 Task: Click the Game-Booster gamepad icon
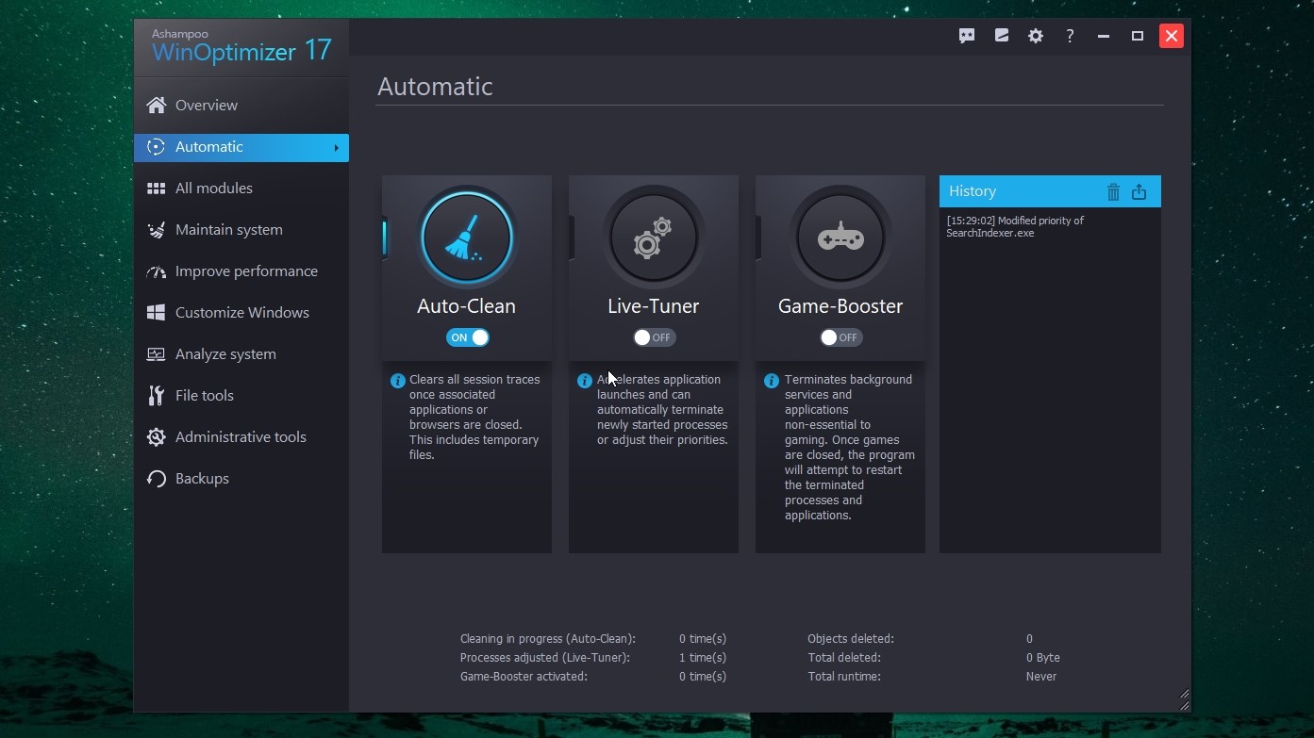coord(840,238)
